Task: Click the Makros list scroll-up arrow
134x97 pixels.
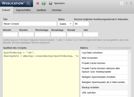Action: click(x=130, y=52)
